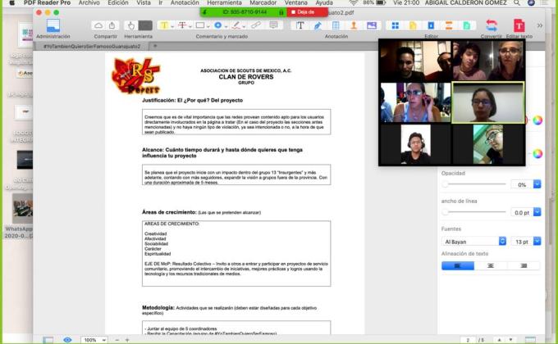The width and height of the screenshot is (558, 344).
Task: Click the green page icon in Editor
Action: (467, 25)
